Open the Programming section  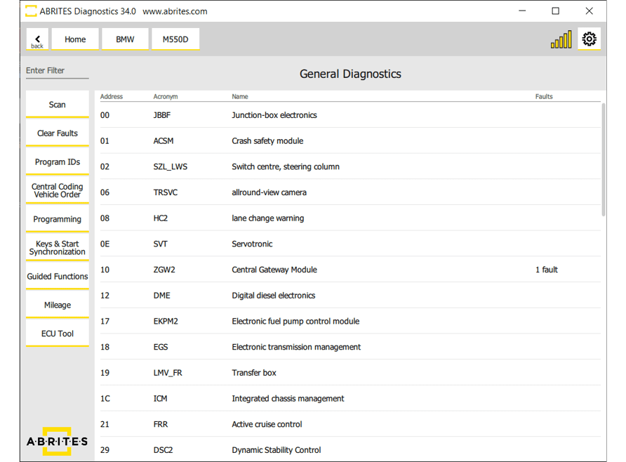click(58, 219)
